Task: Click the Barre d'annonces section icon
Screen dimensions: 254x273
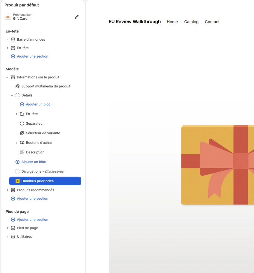Action: point(13,39)
